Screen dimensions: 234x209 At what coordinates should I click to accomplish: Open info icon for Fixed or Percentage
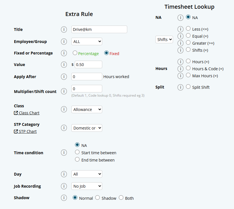pos(64,53)
